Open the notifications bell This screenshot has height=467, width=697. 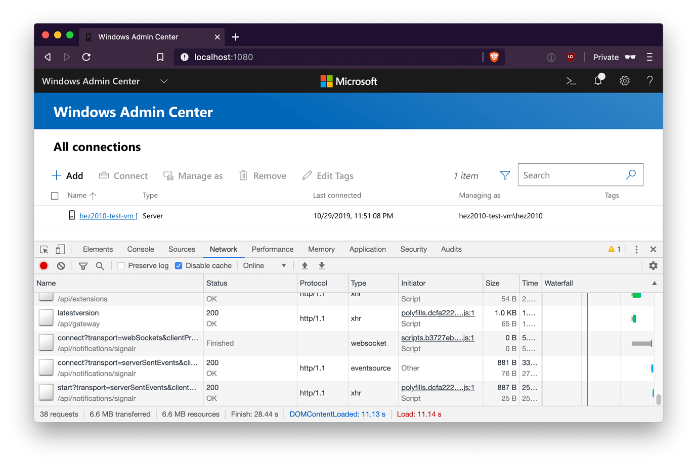598,80
